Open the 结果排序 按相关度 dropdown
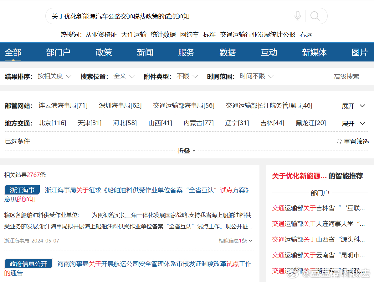The width and height of the screenshot is (374, 282). coord(54,76)
